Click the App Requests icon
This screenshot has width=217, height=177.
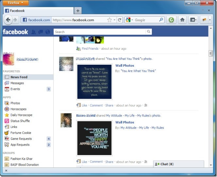point(7,145)
